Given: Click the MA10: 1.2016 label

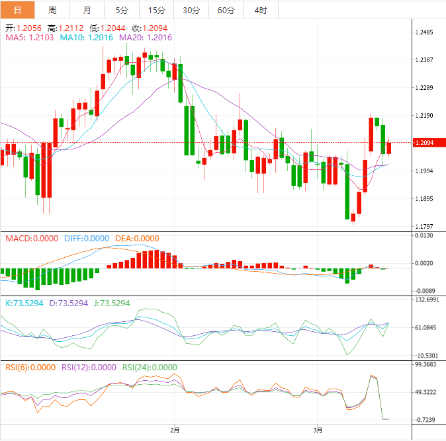Looking at the screenshot, I should point(87,38).
